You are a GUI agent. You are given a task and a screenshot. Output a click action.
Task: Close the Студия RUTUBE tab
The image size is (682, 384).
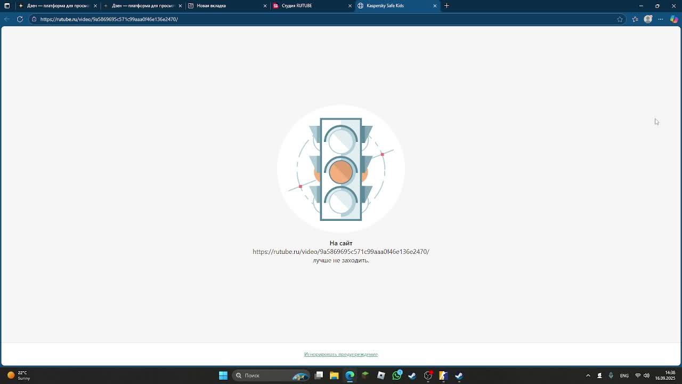coord(350,6)
